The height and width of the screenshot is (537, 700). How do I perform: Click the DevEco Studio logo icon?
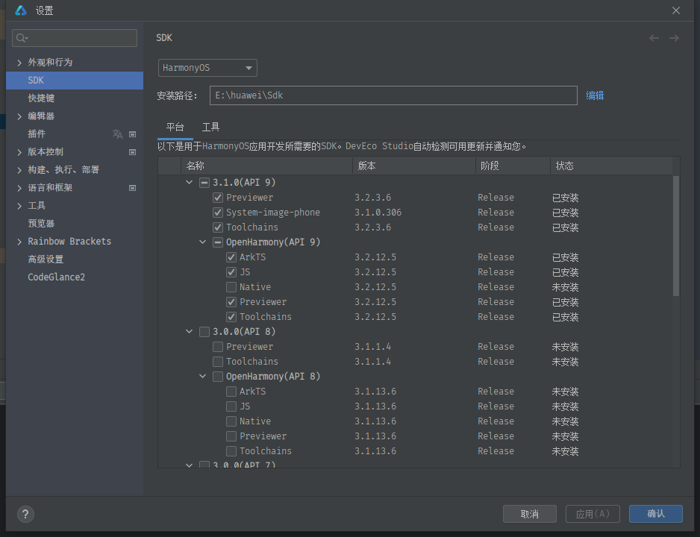click(21, 10)
